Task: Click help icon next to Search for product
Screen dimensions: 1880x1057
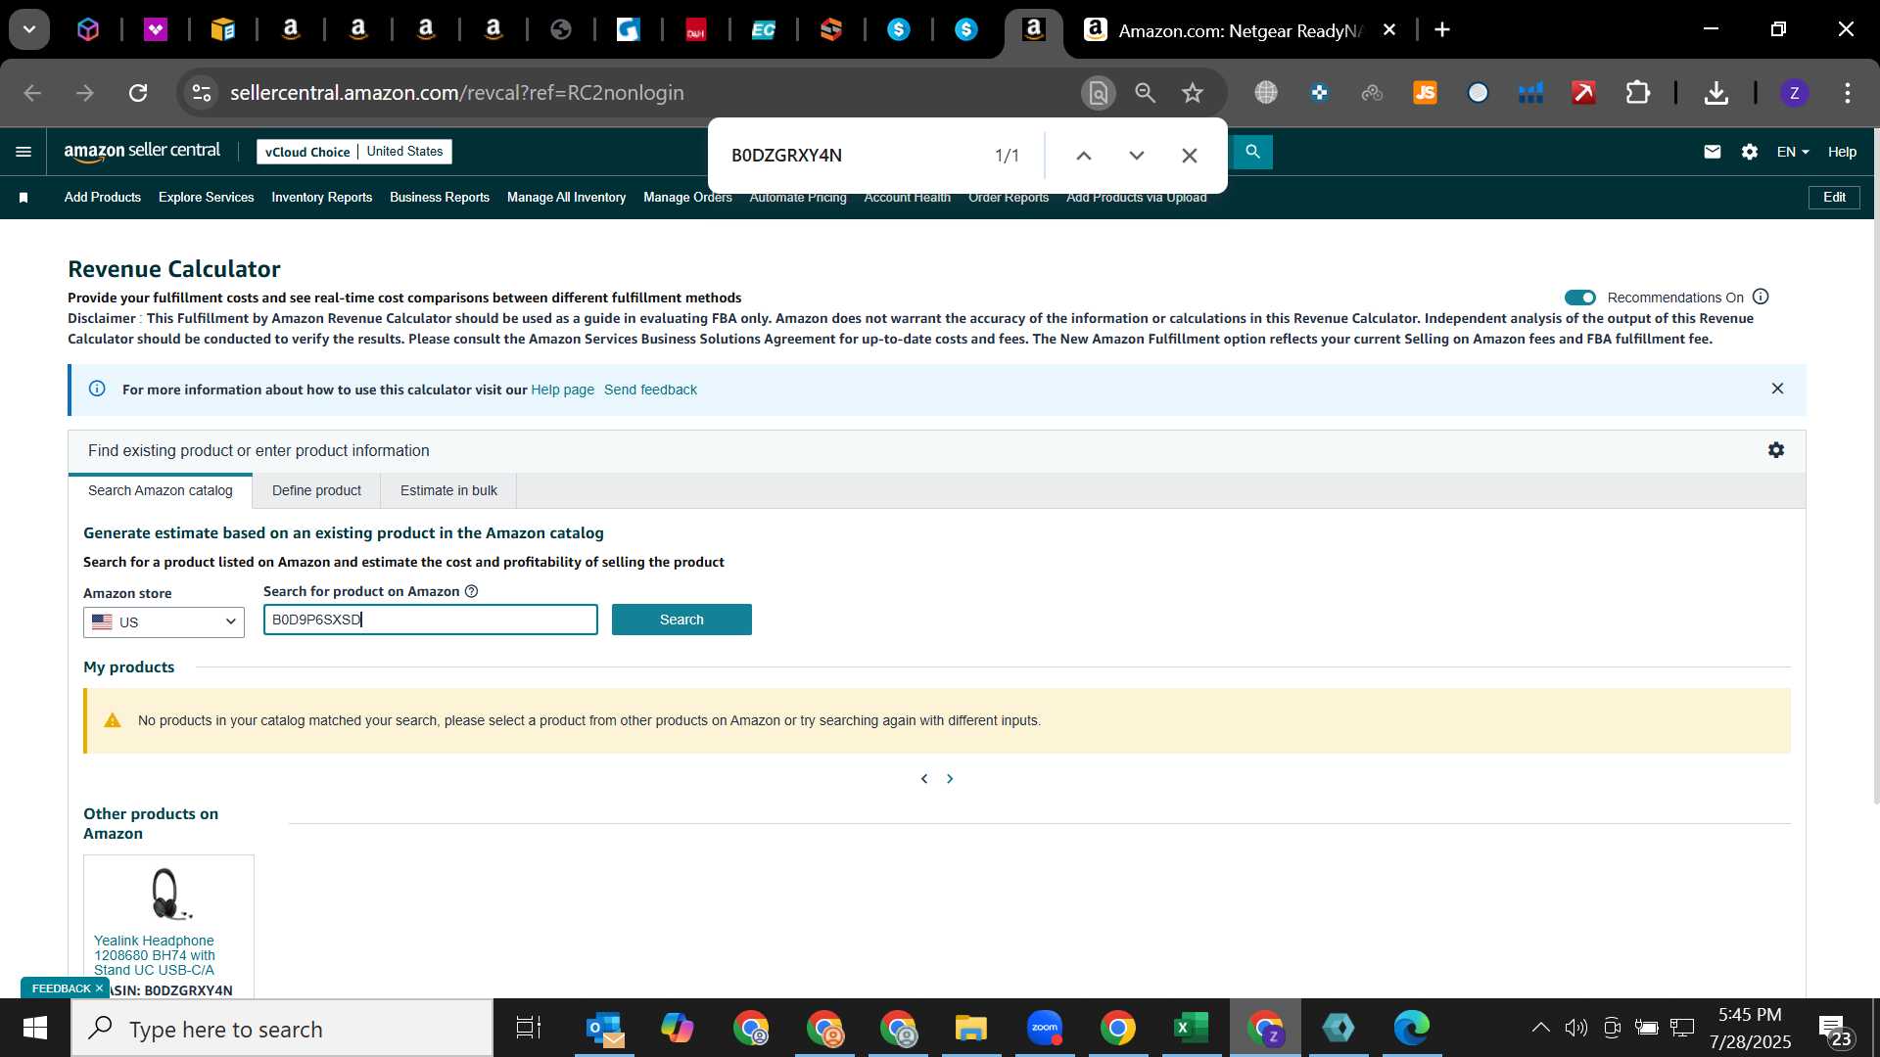Action: pos(471,591)
